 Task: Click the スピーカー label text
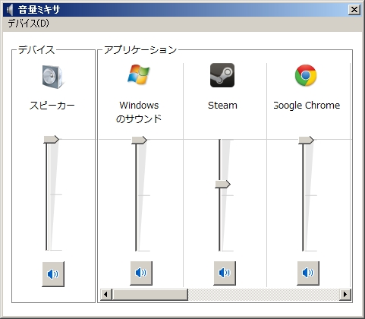[52, 106]
